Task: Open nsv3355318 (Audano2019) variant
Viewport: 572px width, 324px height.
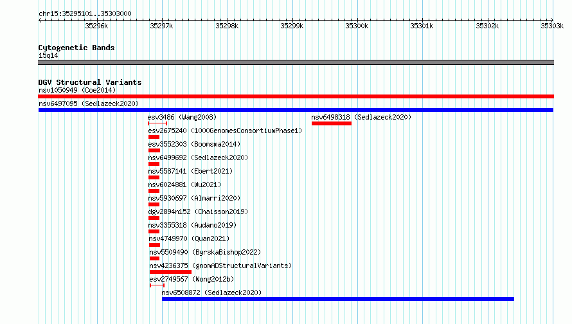Action: tap(192, 225)
